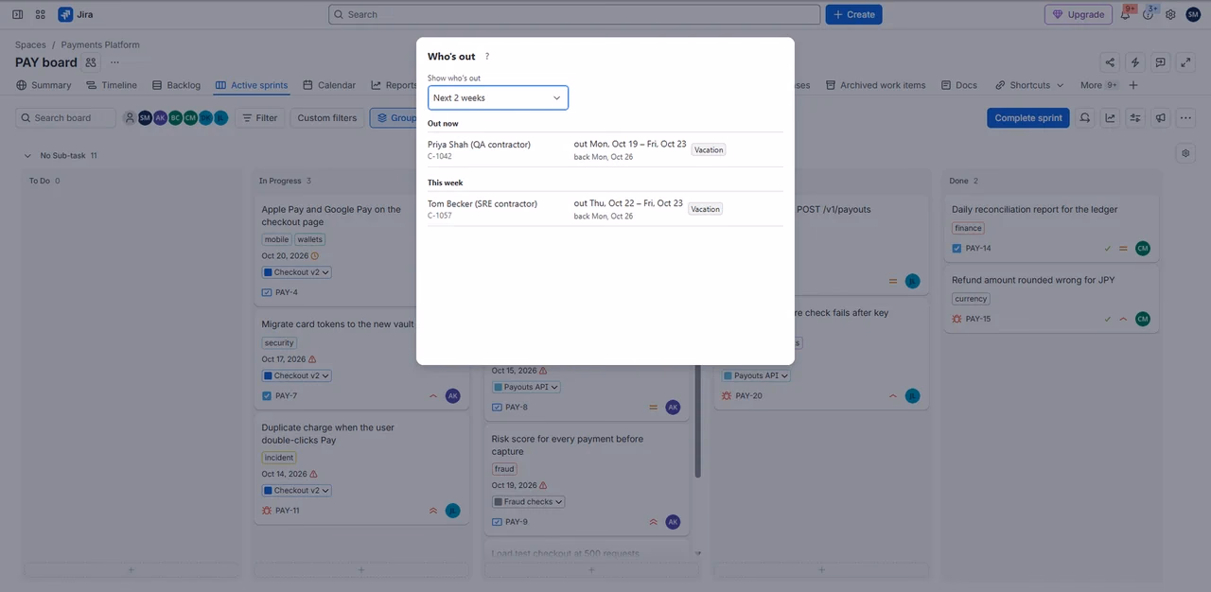Open the app switcher grid icon

[x=40, y=14]
